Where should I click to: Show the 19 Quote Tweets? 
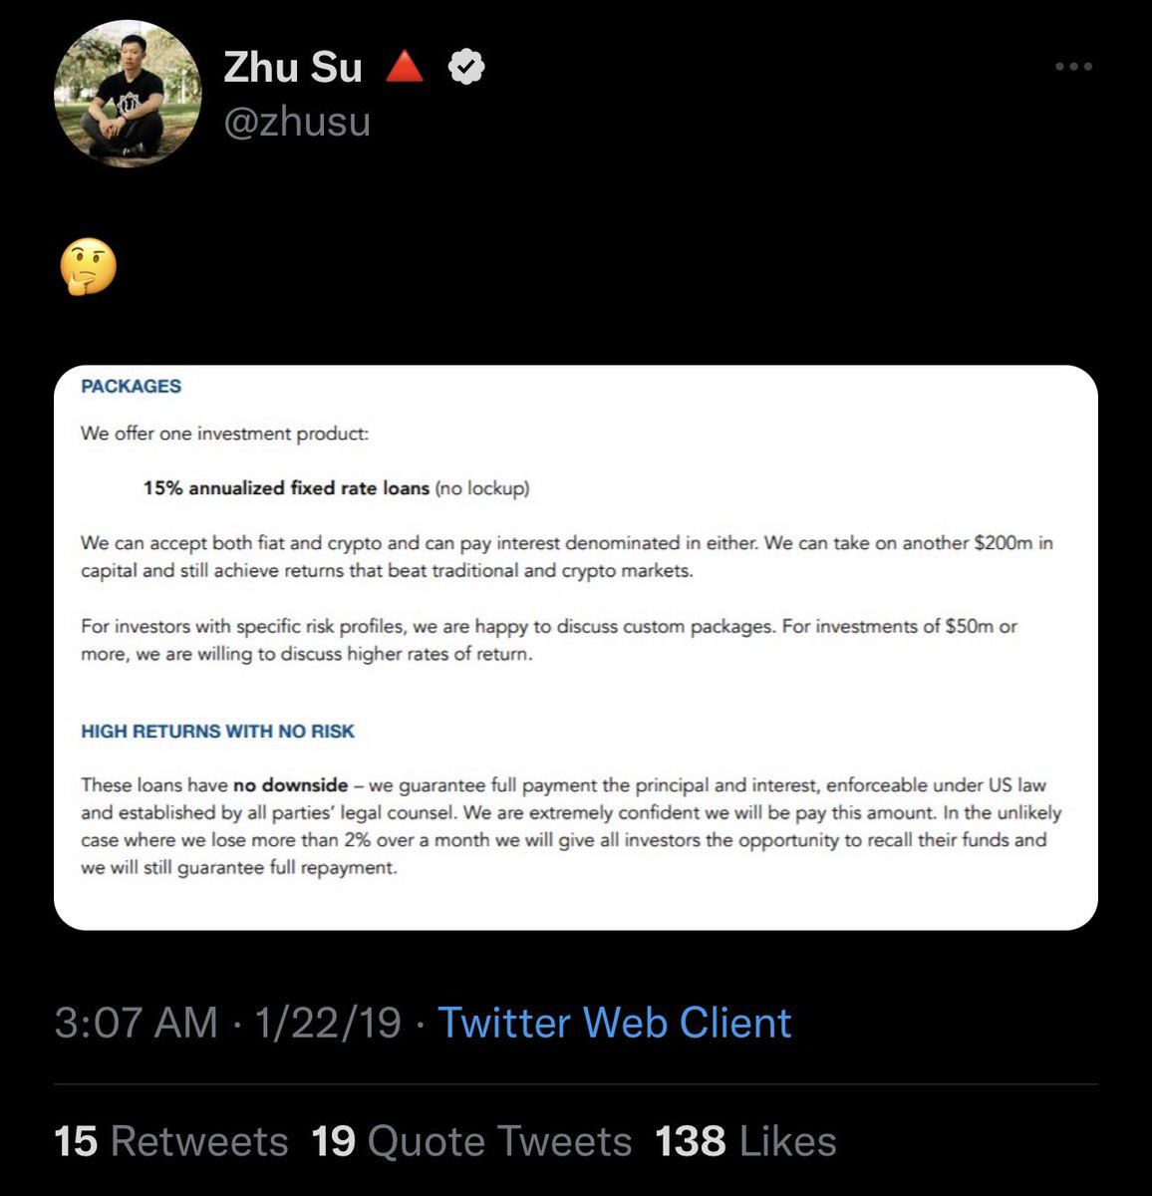coord(471,1141)
